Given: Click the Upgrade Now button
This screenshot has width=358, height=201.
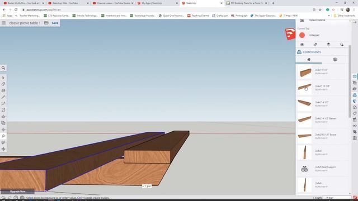Looking at the screenshot, I should tap(17, 192).
